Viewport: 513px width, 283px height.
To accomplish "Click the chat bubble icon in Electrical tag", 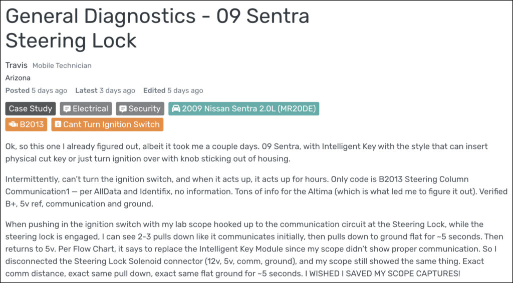I will [67, 109].
